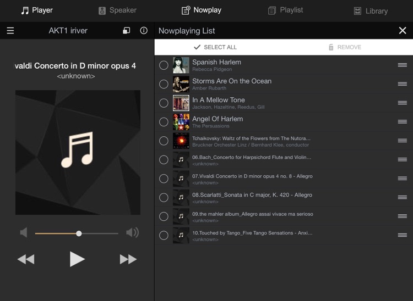
Task: Switch to the Playlist tab
Action: (x=285, y=10)
